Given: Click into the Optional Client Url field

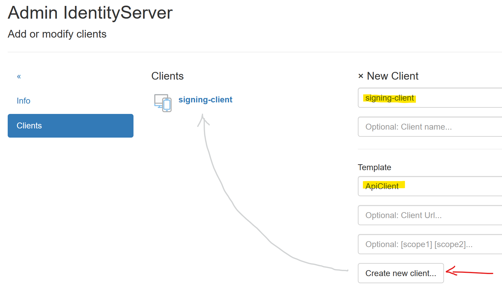Looking at the screenshot, I should click(429, 215).
